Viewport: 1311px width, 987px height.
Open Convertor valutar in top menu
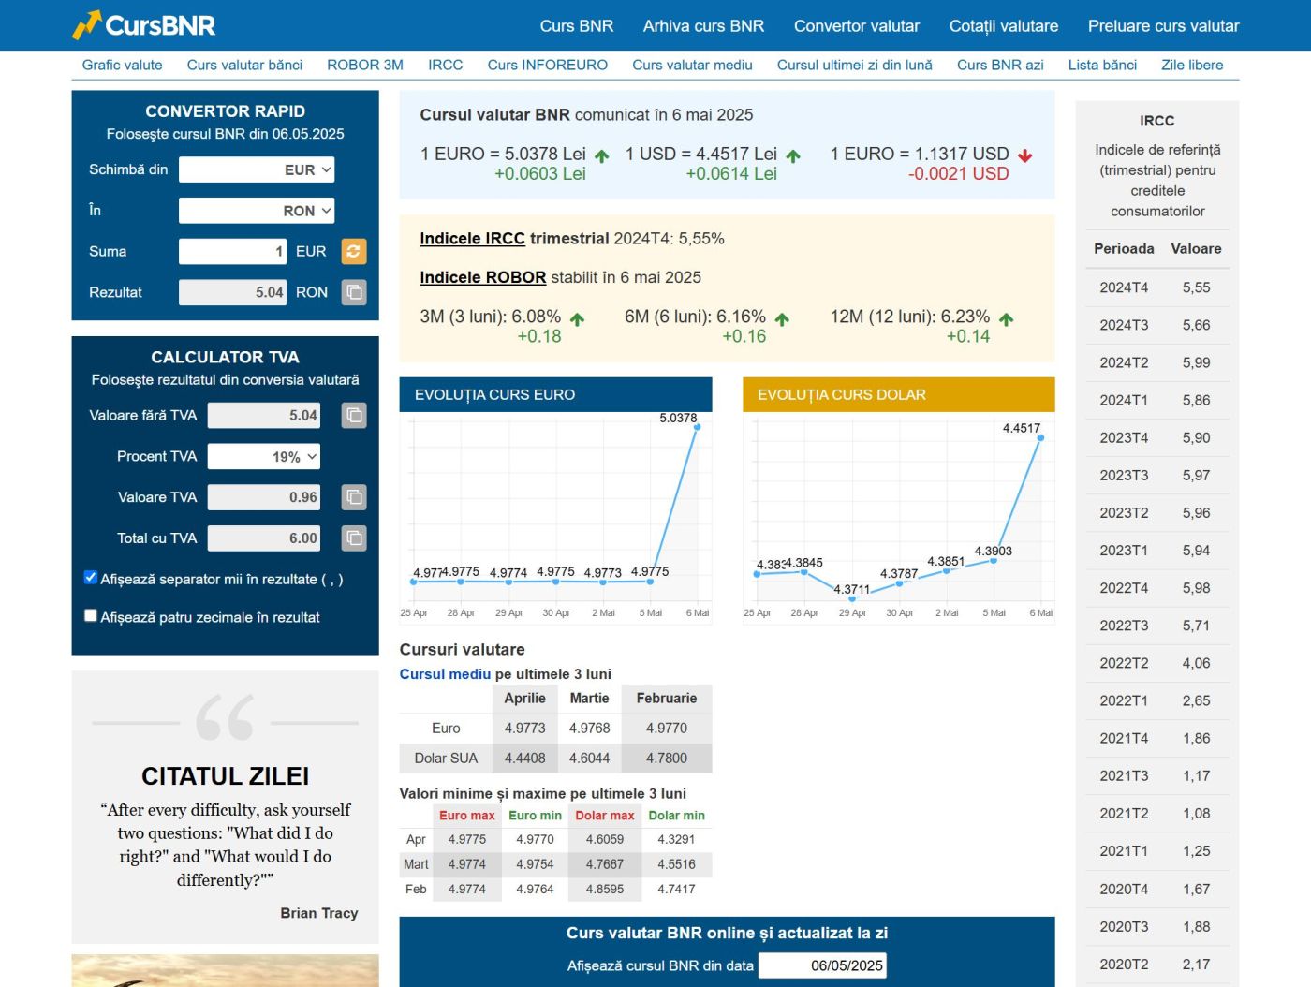(856, 26)
